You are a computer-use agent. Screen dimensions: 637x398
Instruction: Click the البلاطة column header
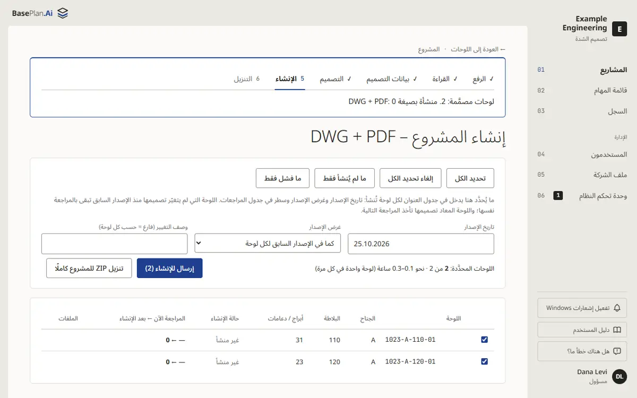pos(332,318)
